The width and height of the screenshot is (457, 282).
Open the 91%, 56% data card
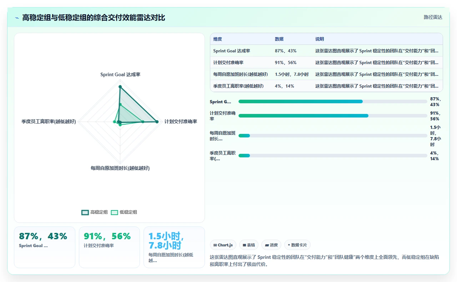point(109,247)
